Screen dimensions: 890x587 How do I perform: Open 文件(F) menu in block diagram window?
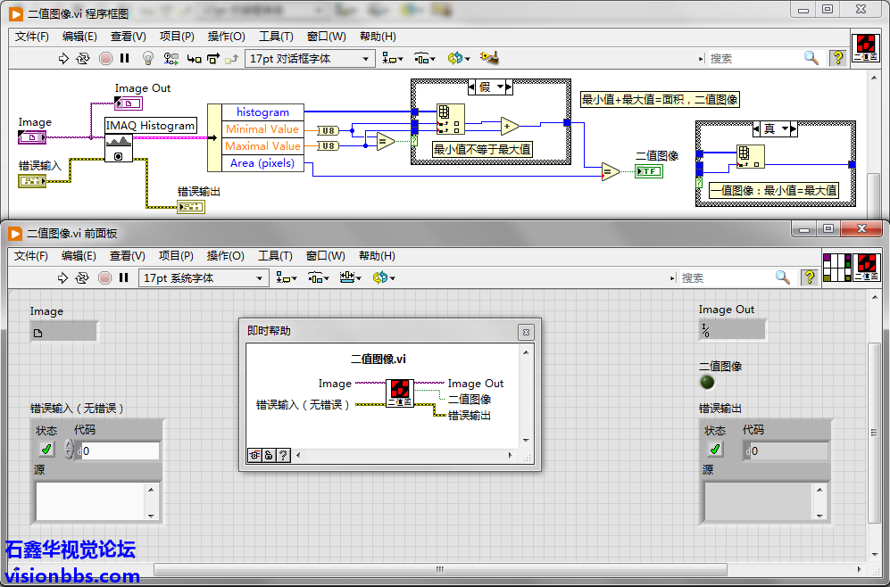coord(32,37)
